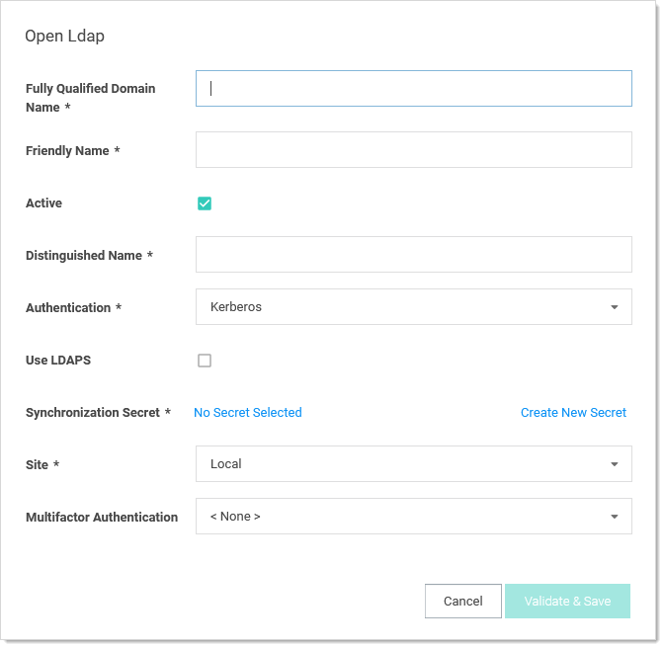Uncheck the Active checkbox

[205, 203]
